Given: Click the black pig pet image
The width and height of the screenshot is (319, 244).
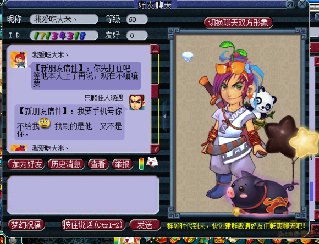Looking at the screenshot, I should click(259, 193).
